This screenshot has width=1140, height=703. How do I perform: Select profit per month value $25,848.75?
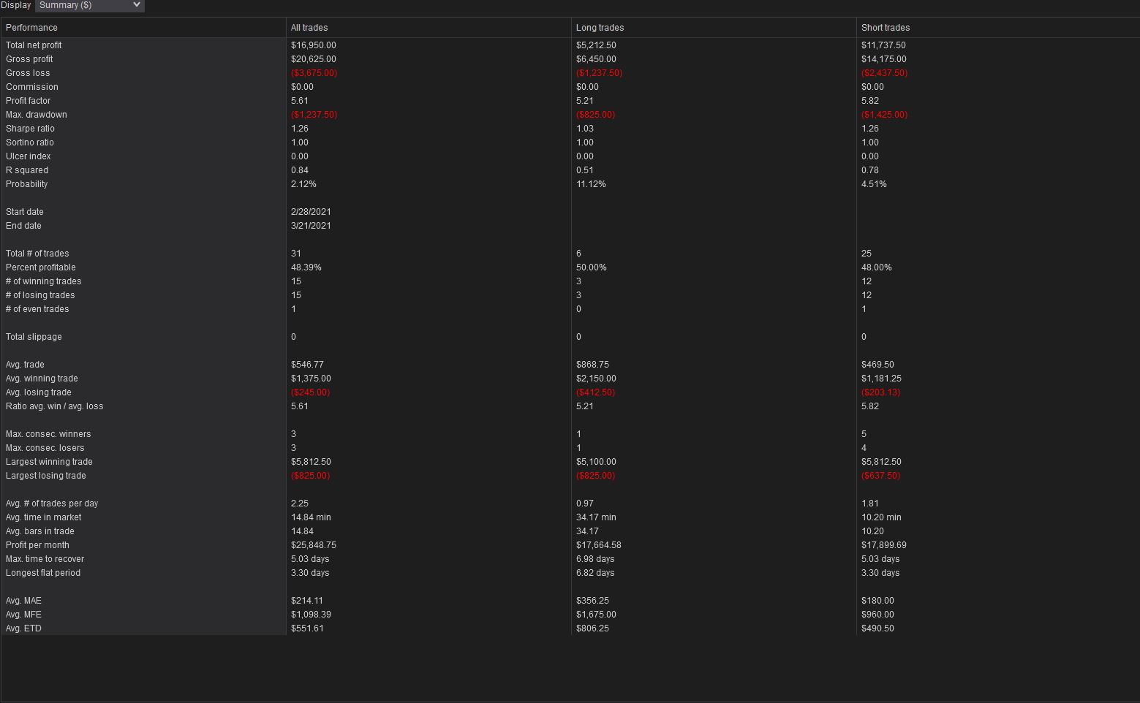point(314,545)
